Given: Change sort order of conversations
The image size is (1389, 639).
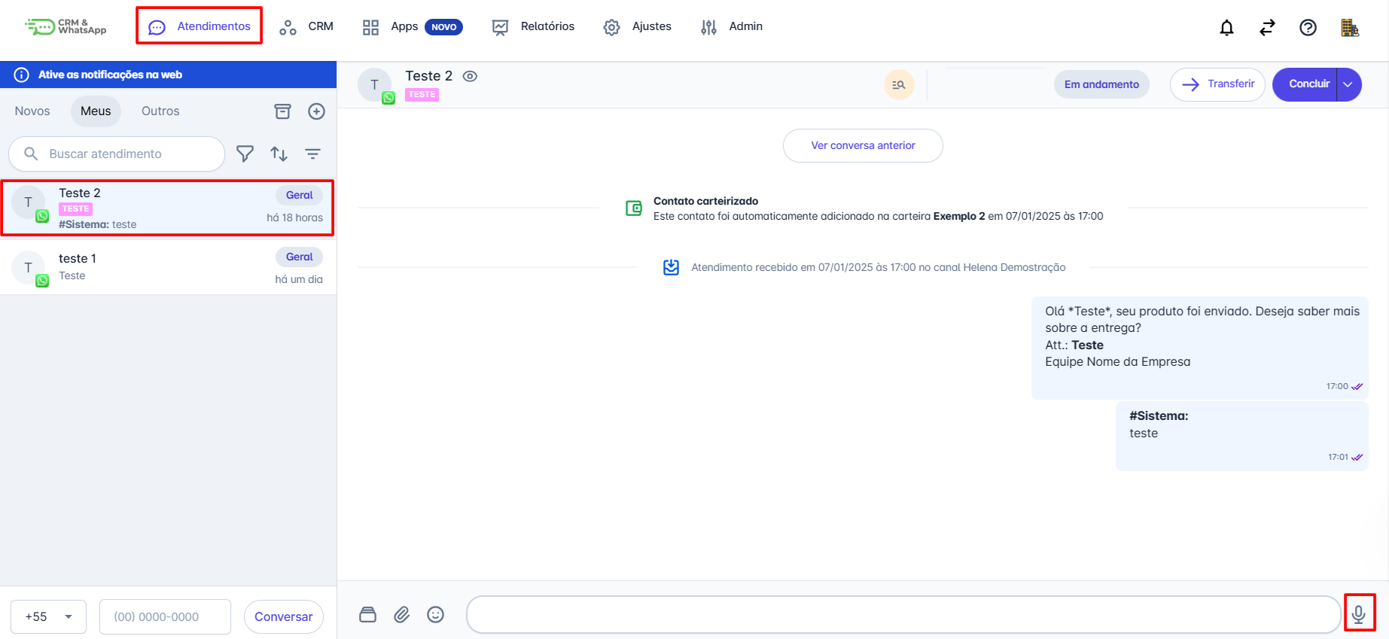Looking at the screenshot, I should click(279, 154).
